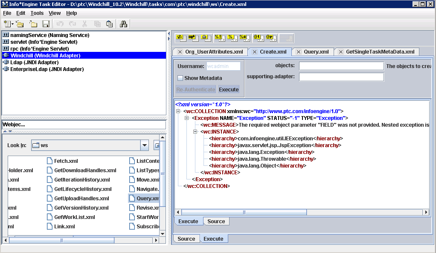This screenshot has height=253, width=436.
Task: Select EnterpriseLdap (JNDI Adapter) entry
Action: tap(47, 69)
